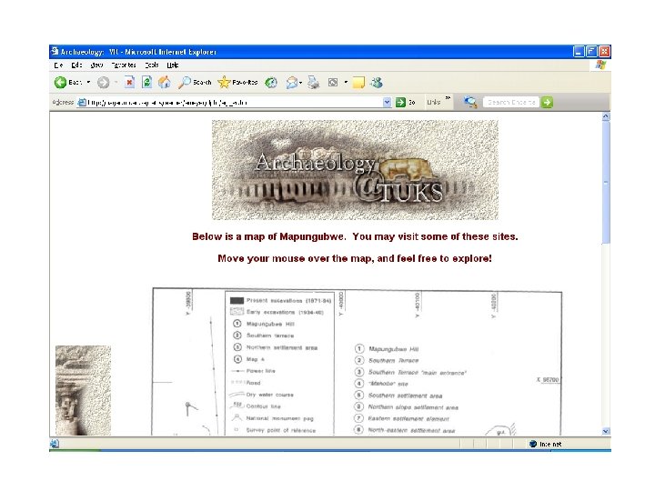
Task: Click the Mail envelope icon
Action: pyautogui.click(x=292, y=83)
